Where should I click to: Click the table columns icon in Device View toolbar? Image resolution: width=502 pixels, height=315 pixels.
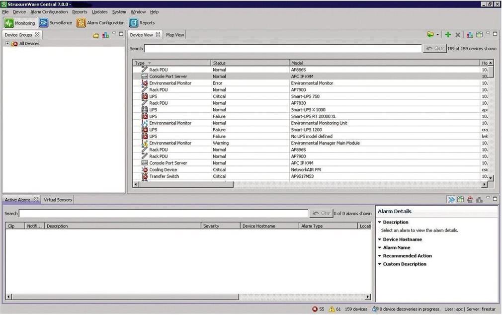[x=479, y=35]
